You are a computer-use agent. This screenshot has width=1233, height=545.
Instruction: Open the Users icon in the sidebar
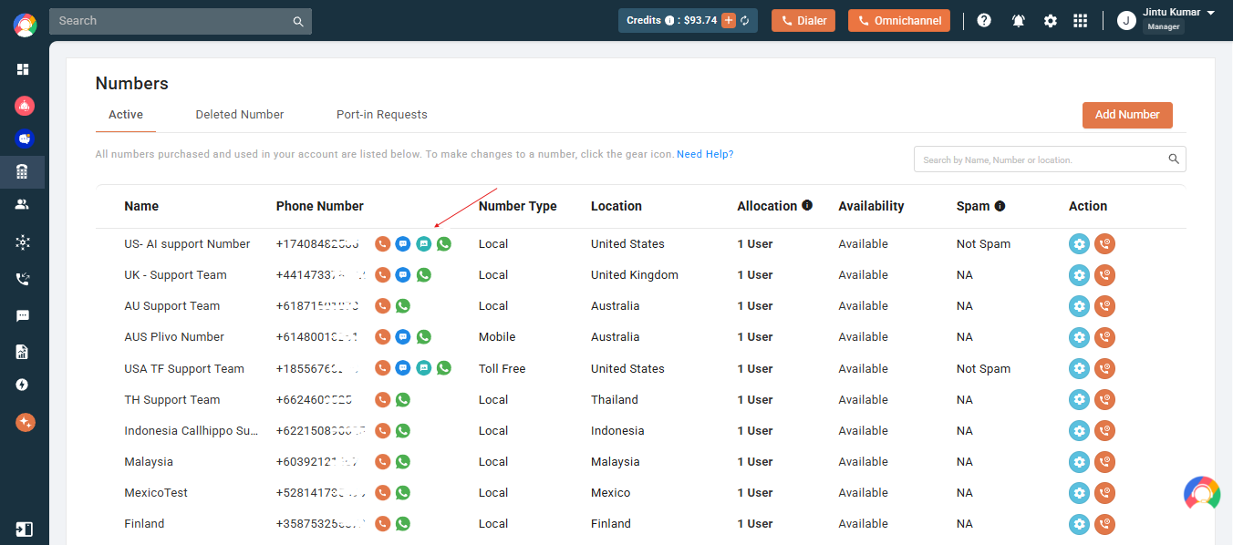click(x=24, y=205)
